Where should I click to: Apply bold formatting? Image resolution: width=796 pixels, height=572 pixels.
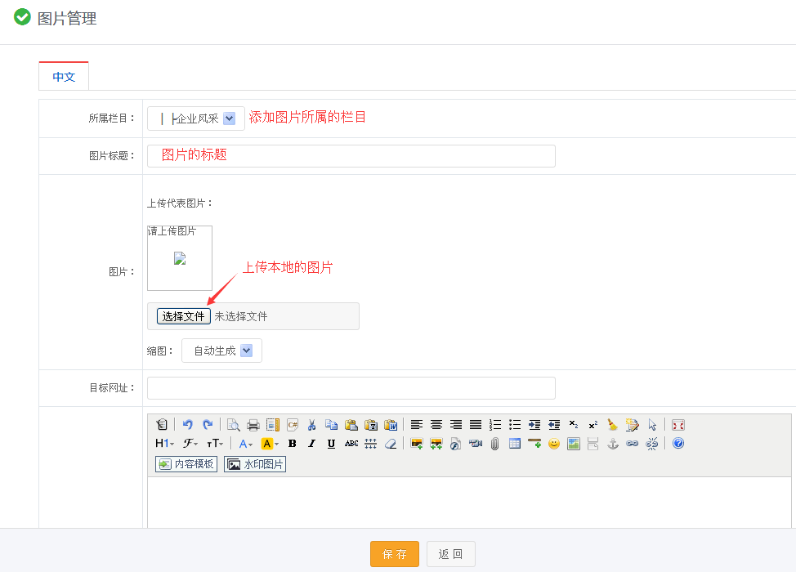point(292,444)
